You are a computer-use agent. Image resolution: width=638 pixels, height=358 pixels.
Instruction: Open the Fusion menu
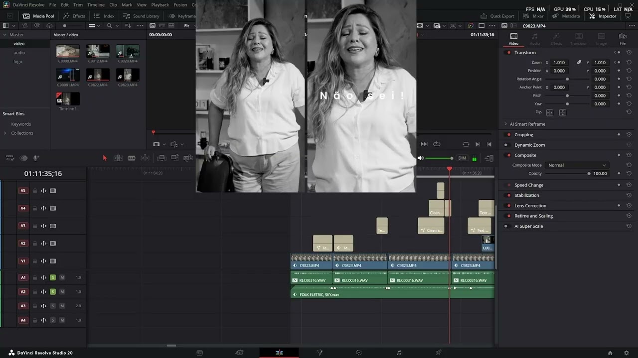point(180,4)
